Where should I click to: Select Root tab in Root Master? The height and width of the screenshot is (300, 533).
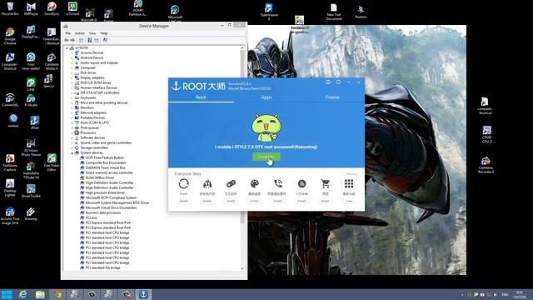tap(201, 97)
